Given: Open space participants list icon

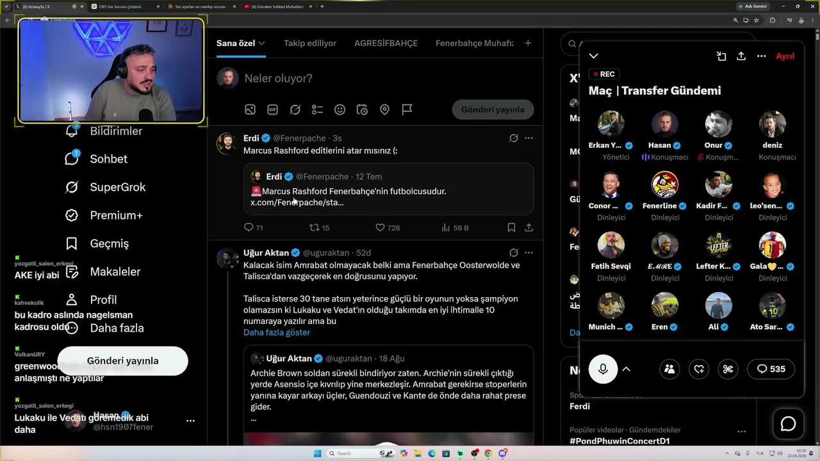Looking at the screenshot, I should click(x=669, y=369).
